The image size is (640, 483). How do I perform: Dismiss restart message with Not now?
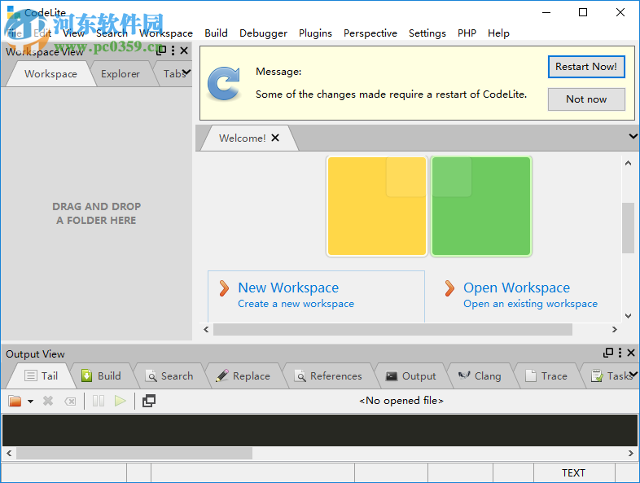586,99
